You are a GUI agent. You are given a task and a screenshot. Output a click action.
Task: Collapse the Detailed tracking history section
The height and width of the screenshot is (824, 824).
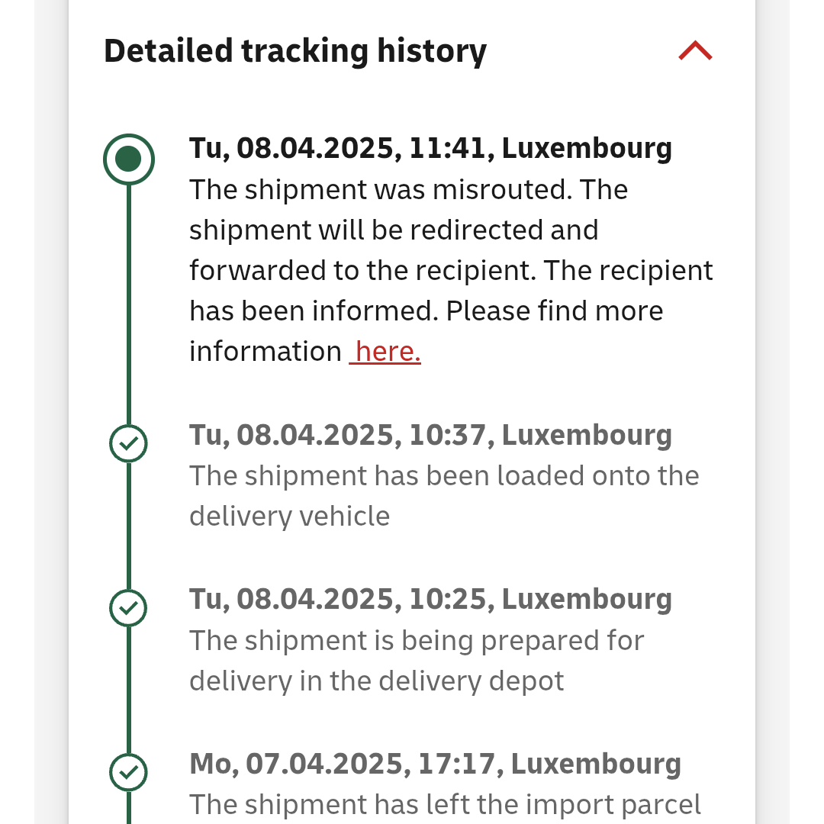(695, 51)
